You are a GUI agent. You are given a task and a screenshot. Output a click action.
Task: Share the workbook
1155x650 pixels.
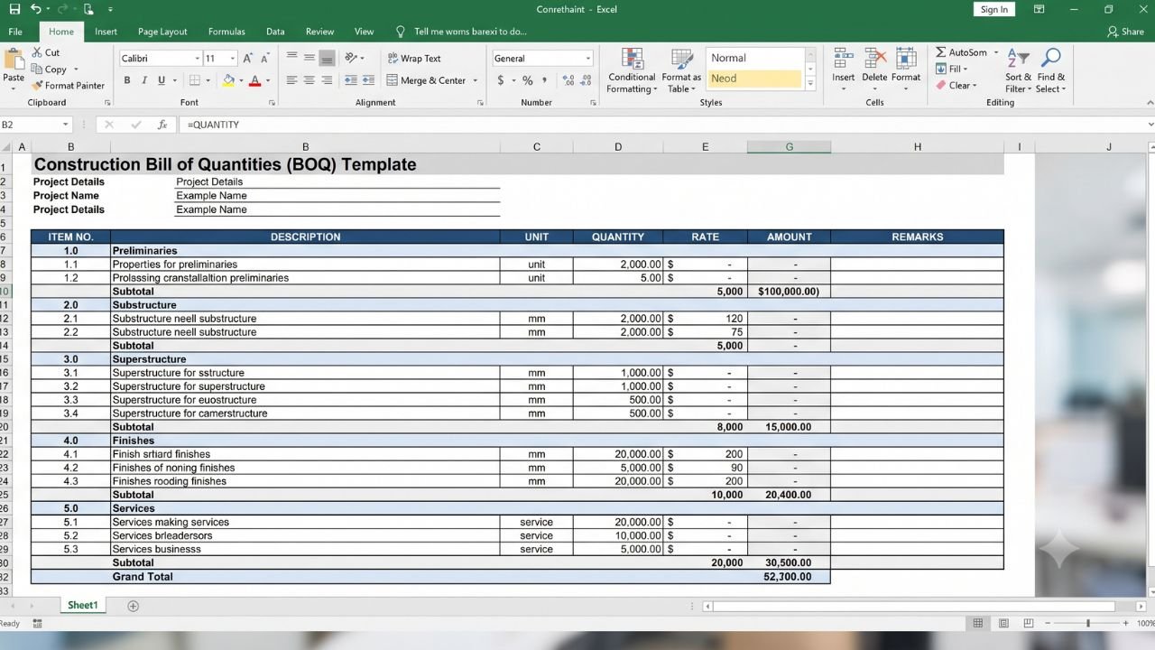[x=1126, y=32]
